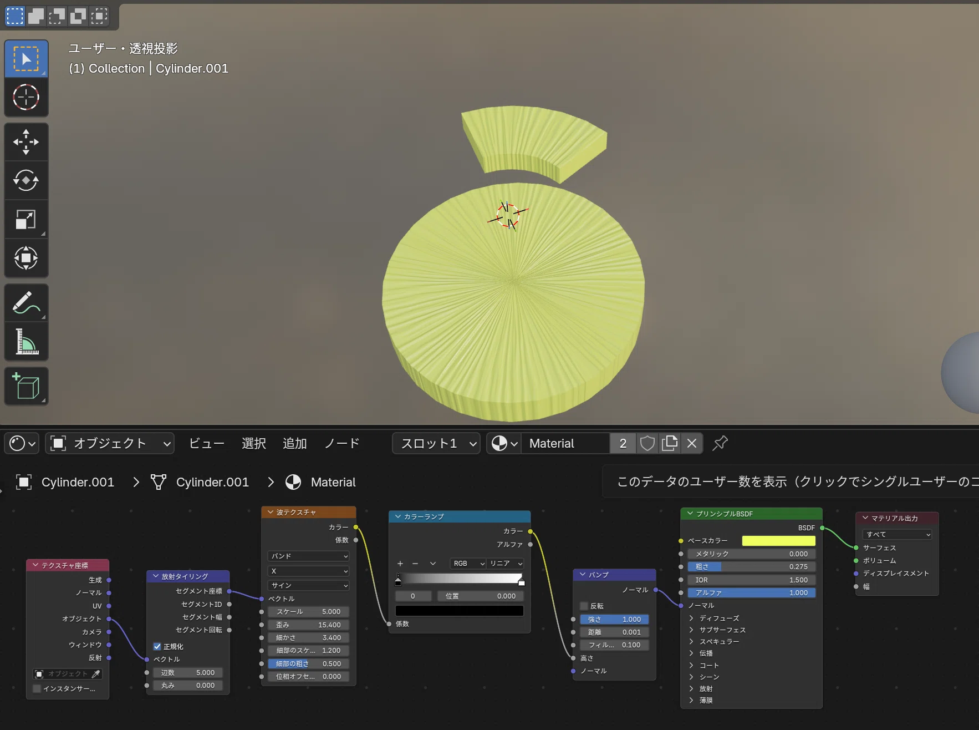Add a color stop with plus button
The width and height of the screenshot is (979, 730).
(x=400, y=564)
